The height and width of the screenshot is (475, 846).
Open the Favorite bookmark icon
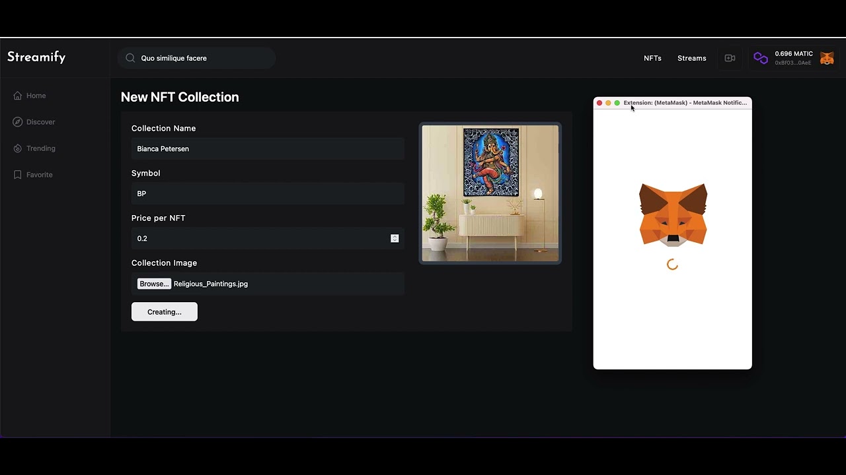18,175
